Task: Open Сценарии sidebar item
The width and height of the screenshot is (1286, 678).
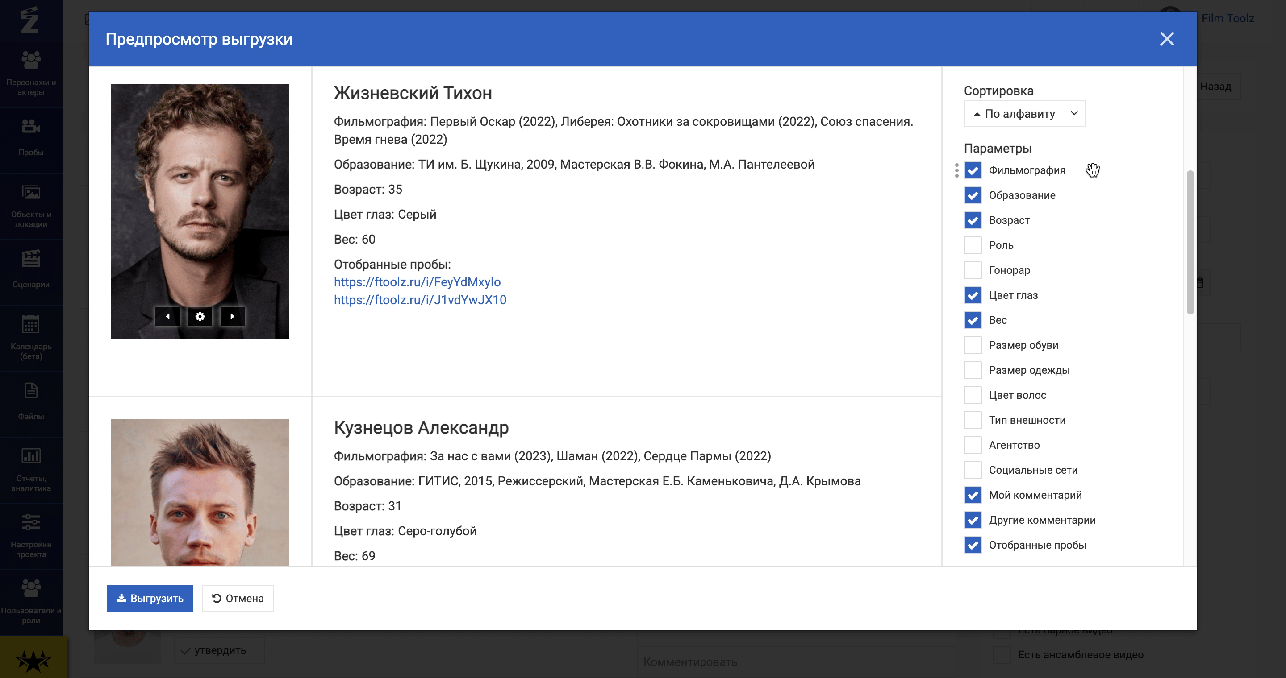Action: [x=31, y=271]
